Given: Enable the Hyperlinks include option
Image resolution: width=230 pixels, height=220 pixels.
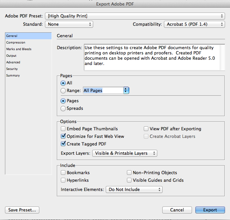Looking at the screenshot, I should pyautogui.click(x=63, y=180).
